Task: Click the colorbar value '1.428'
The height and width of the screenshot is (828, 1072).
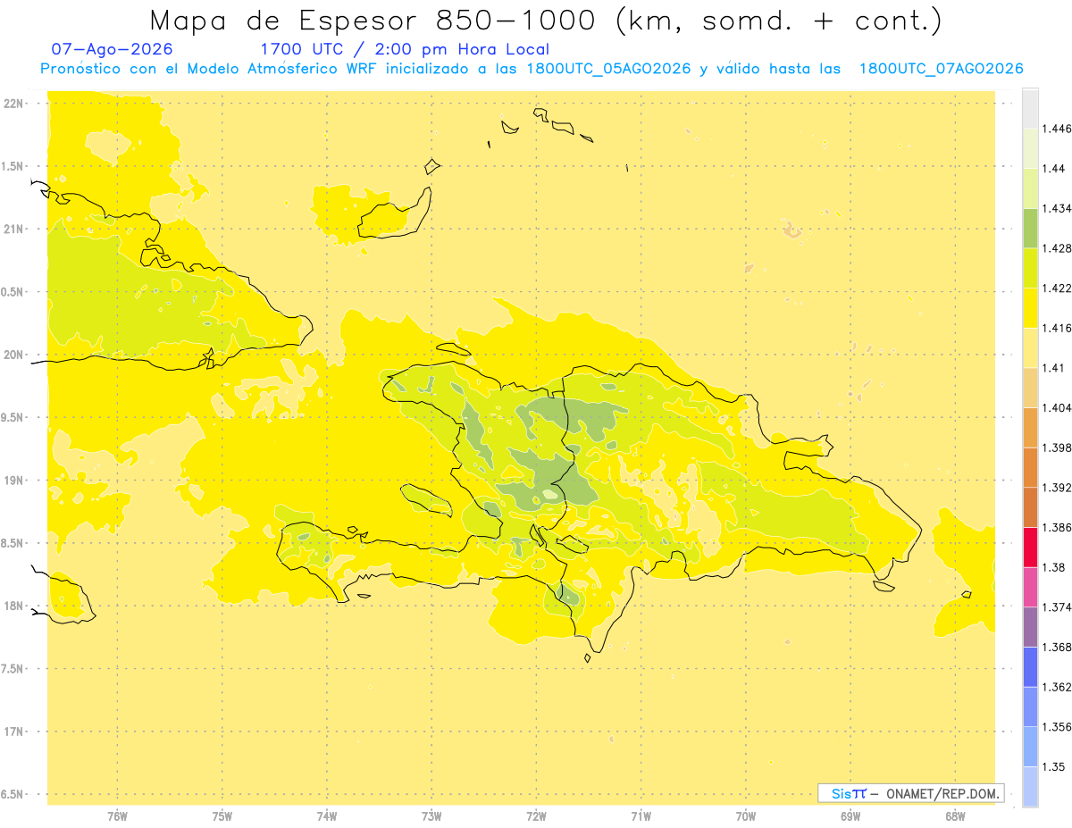Action: point(1057,248)
